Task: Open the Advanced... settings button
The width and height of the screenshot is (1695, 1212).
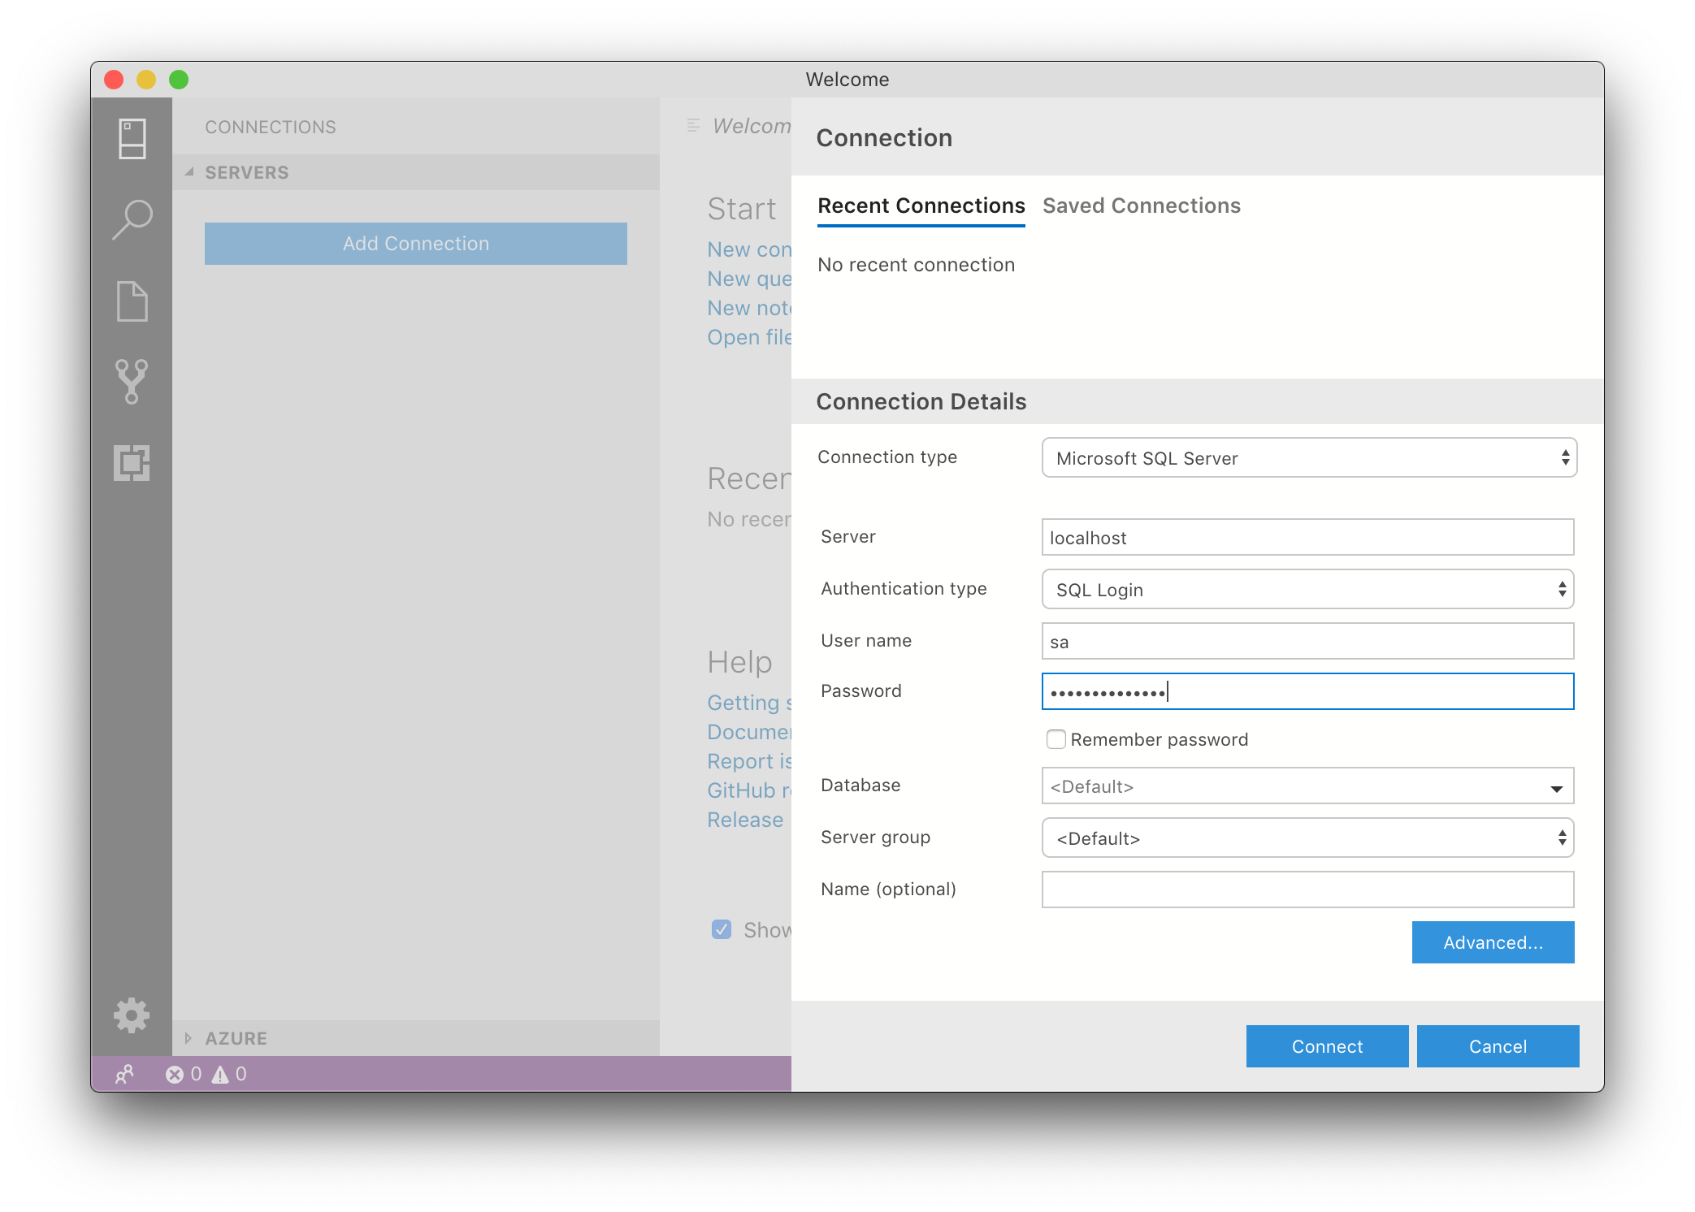Action: pos(1492,942)
